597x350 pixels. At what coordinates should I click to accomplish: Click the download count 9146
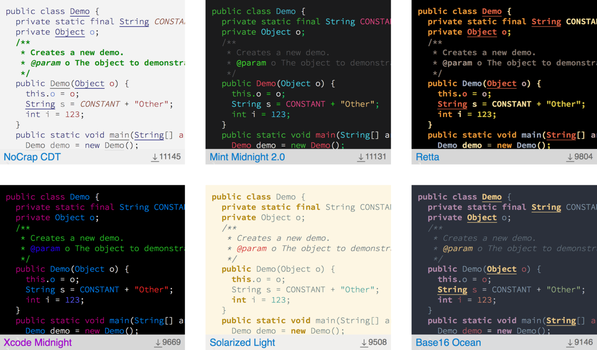(584, 342)
